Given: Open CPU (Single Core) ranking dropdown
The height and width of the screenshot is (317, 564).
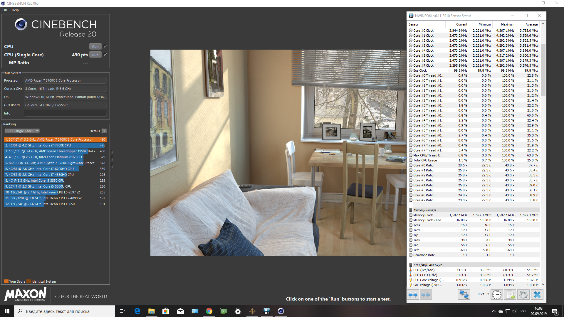Looking at the screenshot, I should click(x=22, y=131).
